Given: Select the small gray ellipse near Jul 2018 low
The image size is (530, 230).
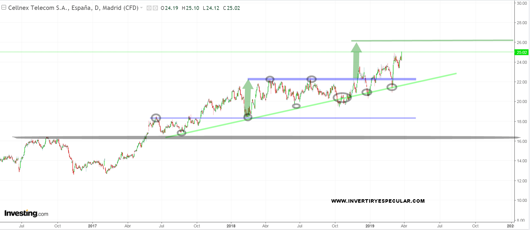Looking at the screenshot, I should pyautogui.click(x=296, y=106).
